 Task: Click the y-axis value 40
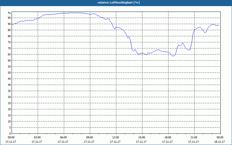click(9, 85)
